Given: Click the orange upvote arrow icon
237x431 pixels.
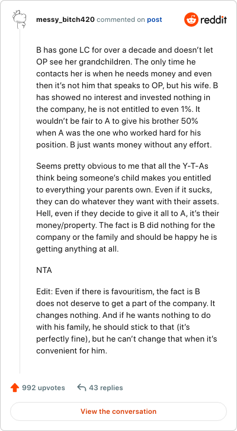Looking at the screenshot, I should tap(15, 388).
